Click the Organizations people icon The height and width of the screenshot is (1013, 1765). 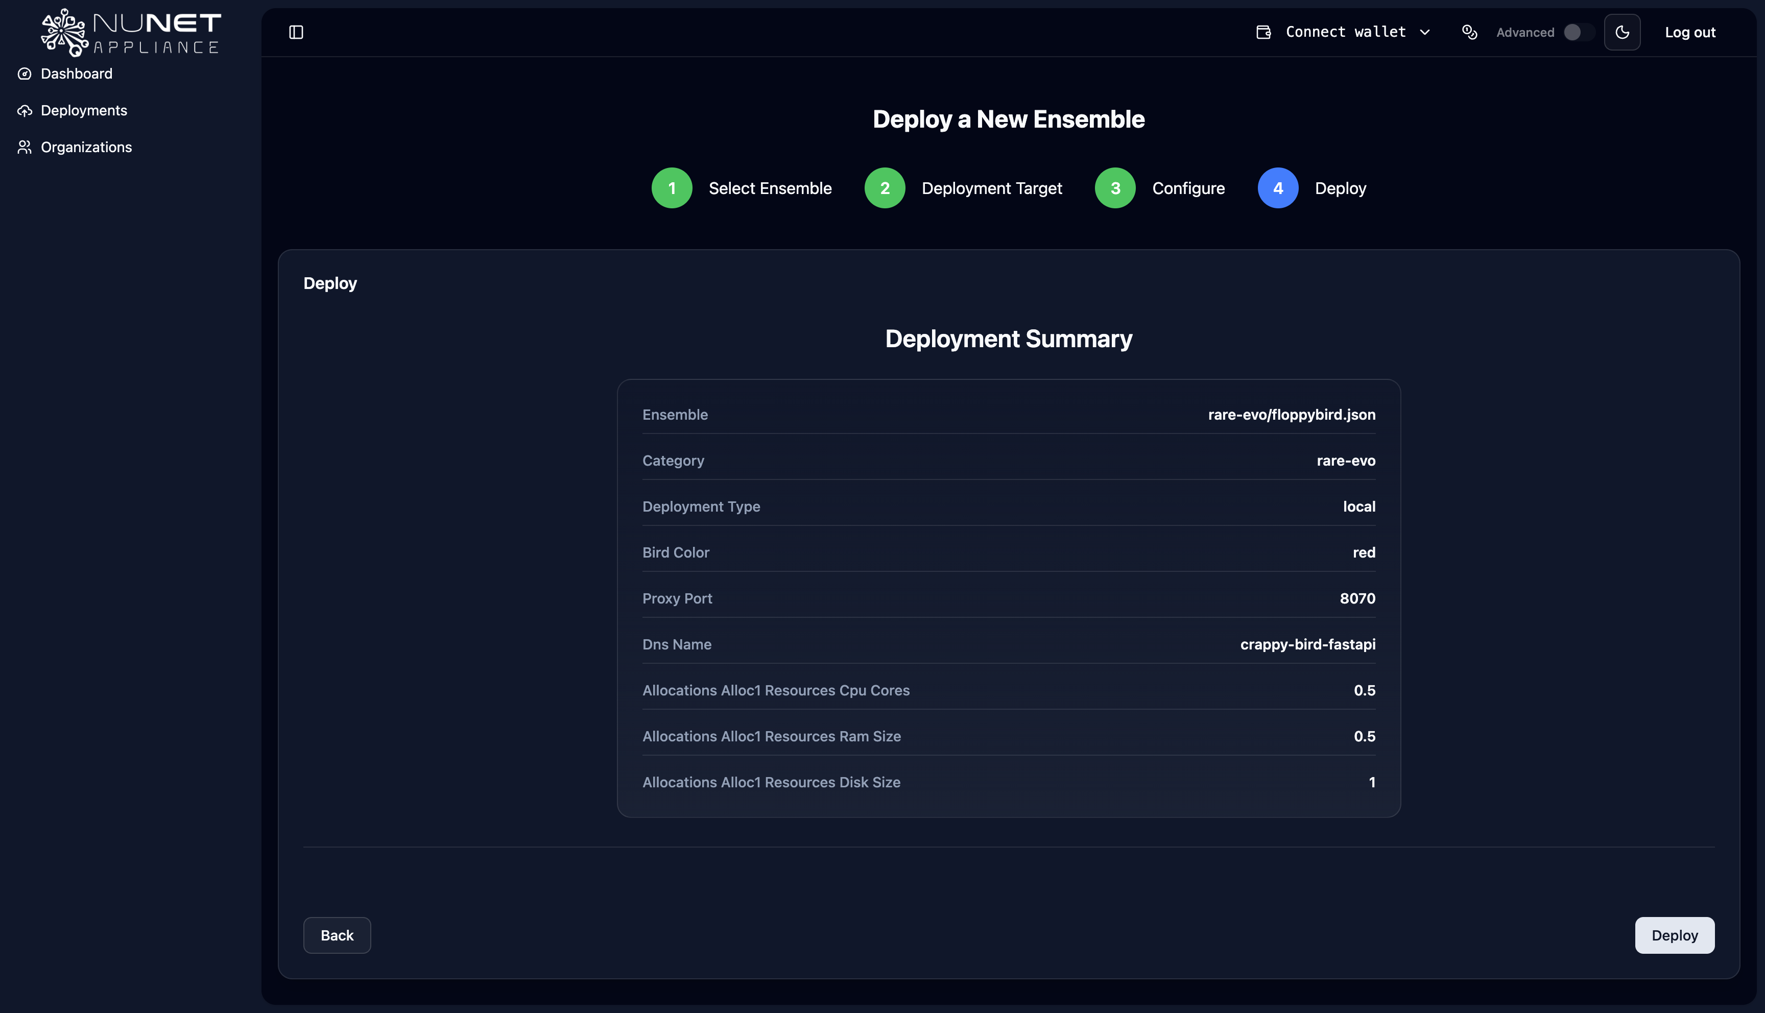(25, 147)
